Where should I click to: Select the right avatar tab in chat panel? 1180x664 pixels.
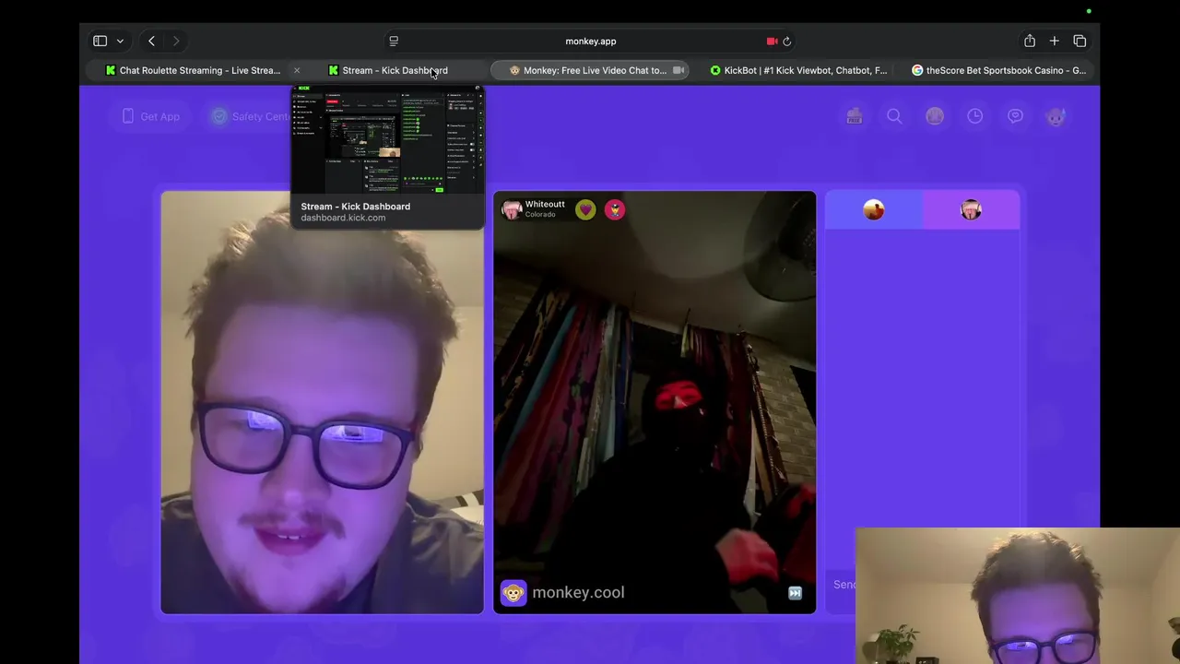[x=971, y=210]
